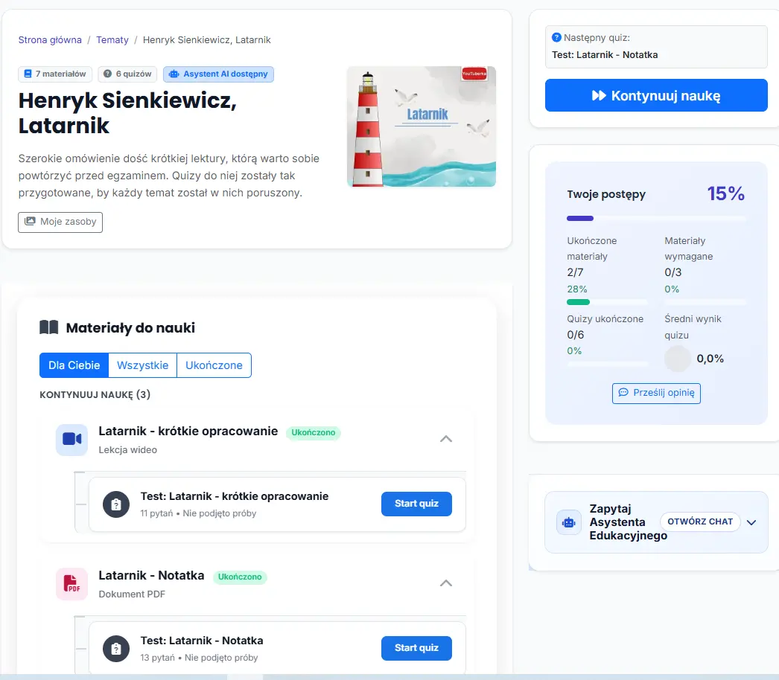Click quiz clipboard icon of Test: Latarnik - Notatka
Image resolution: width=779 pixels, height=680 pixels.
click(x=115, y=649)
